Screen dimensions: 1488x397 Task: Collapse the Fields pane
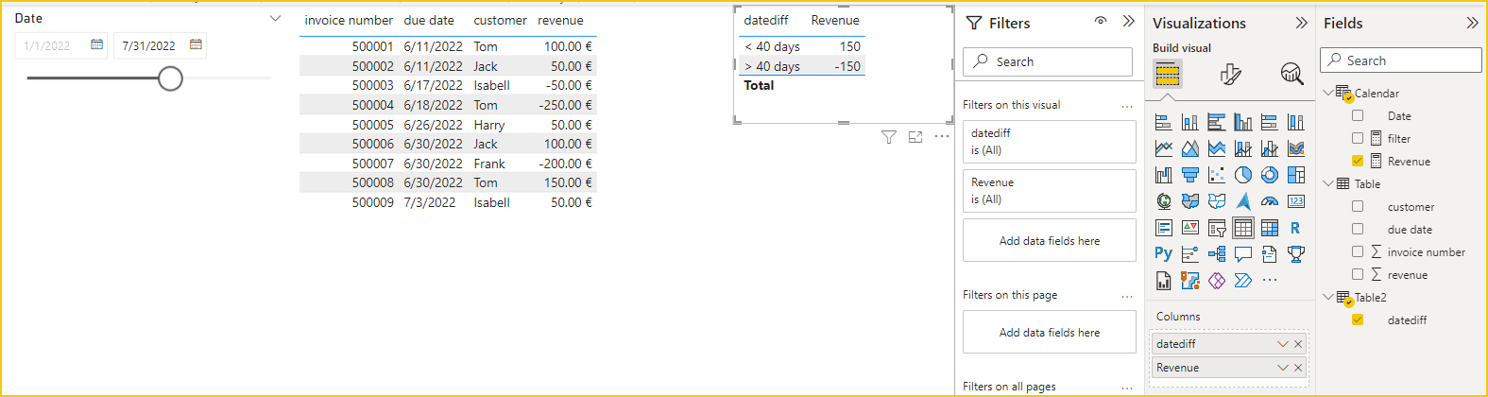(x=1472, y=23)
